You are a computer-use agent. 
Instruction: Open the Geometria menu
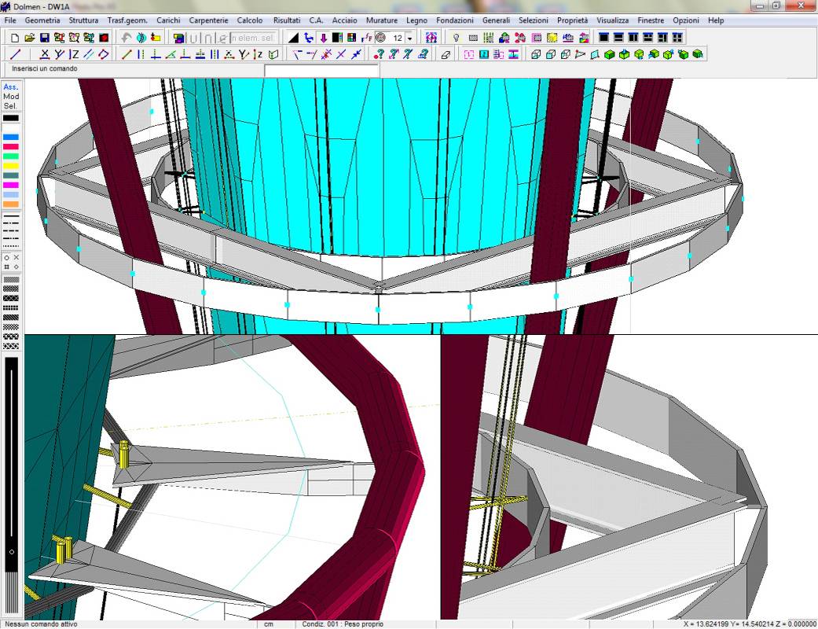[x=42, y=20]
